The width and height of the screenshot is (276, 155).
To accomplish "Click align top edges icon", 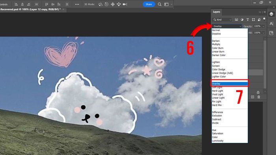I will 47,4.
